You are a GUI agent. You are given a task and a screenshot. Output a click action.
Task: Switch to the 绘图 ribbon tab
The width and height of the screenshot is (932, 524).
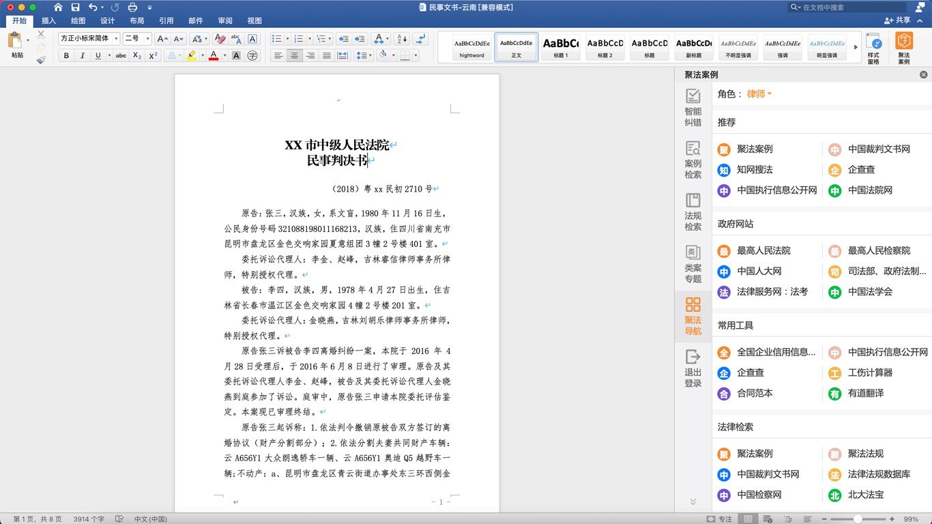pyautogui.click(x=78, y=20)
